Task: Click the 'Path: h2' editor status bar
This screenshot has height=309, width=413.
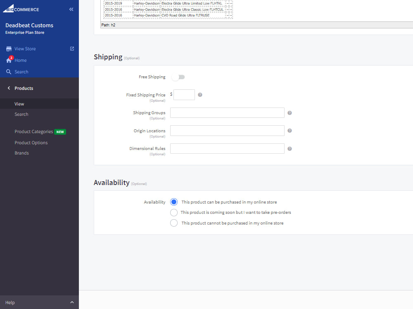Action: 257,25
